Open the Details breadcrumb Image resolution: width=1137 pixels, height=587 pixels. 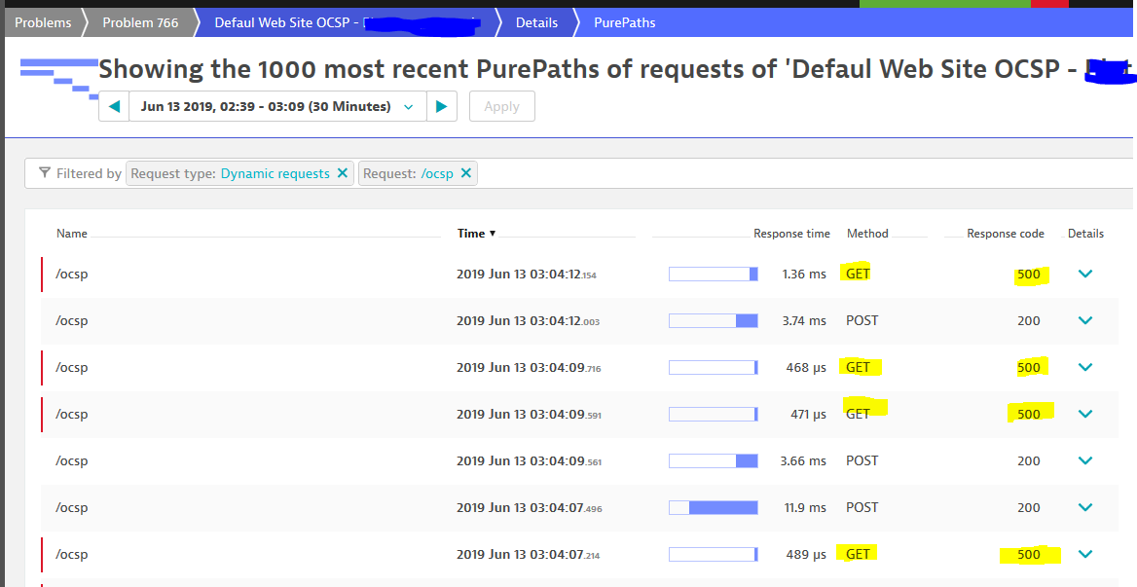(x=536, y=22)
